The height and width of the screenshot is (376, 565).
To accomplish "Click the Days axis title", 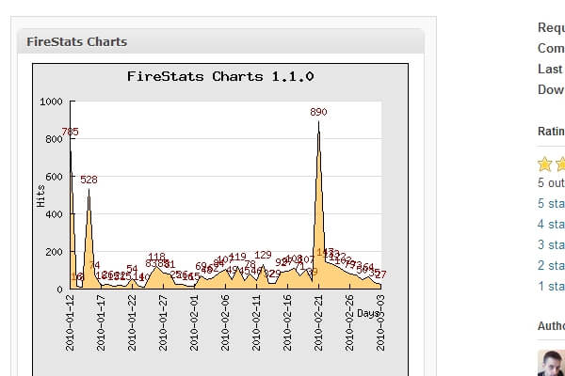I will tap(368, 313).
